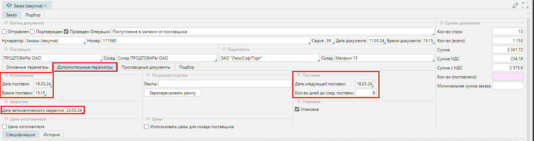Collapse the Цена изготовителя group
The width and height of the screenshot is (534, 141).
tap(6, 119)
